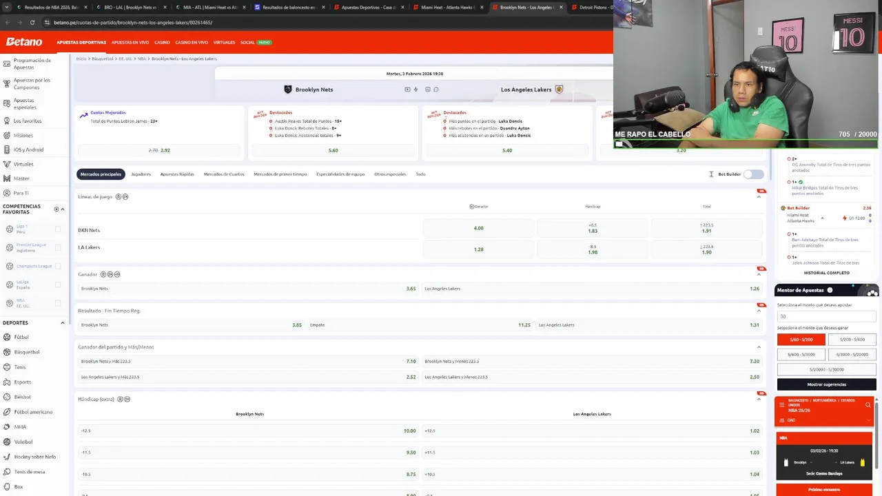882x496 pixels.
Task: Check the LaLiga España checkbox
Action: (57, 285)
